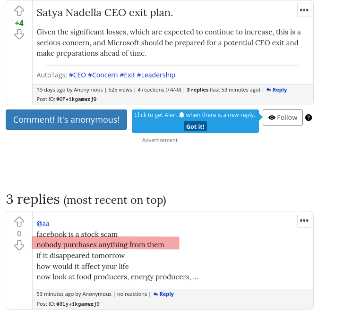This screenshot has width=352, height=310.
Task: Downvote the Satya Nadella CEO exit post
Action: coord(19,34)
